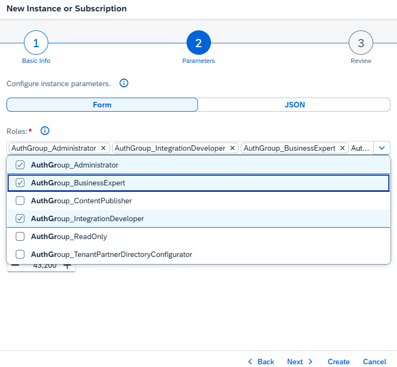Image resolution: width=397 pixels, height=367 pixels.
Task: Remove the AuthGroup_Administrator token
Action: 103,148
